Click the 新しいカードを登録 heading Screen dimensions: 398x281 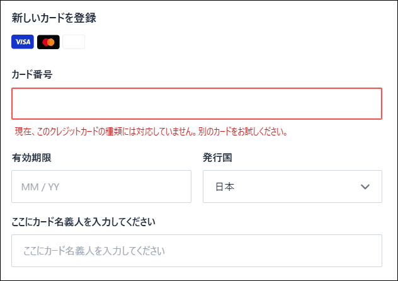click(54, 18)
